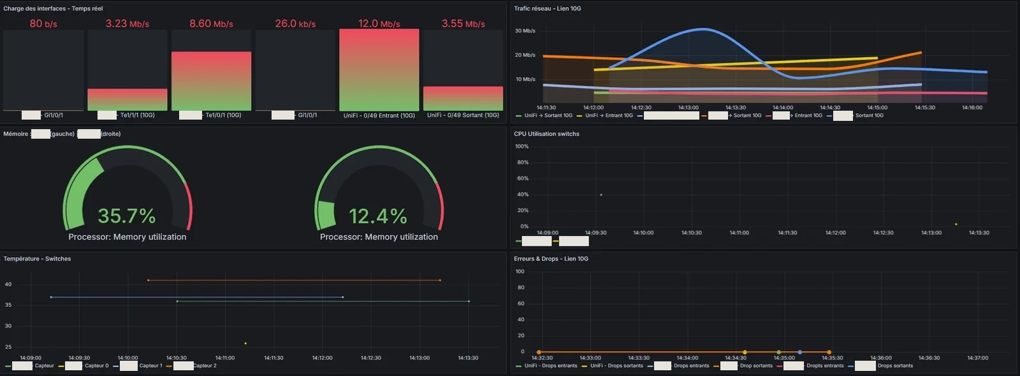
Task: Click the 12.0 Mb/s UniFi Entrant bar
Action: 379,70
